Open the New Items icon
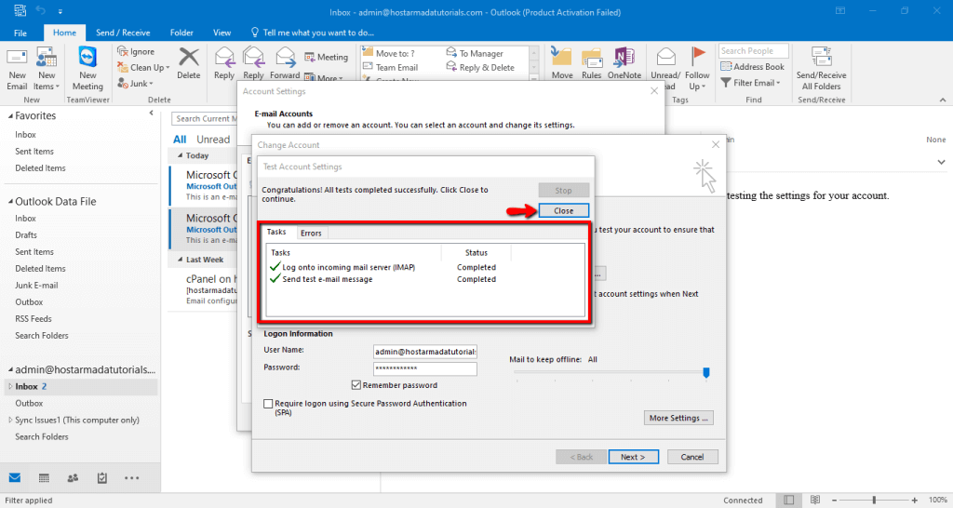The height and width of the screenshot is (508, 953). coord(47,58)
